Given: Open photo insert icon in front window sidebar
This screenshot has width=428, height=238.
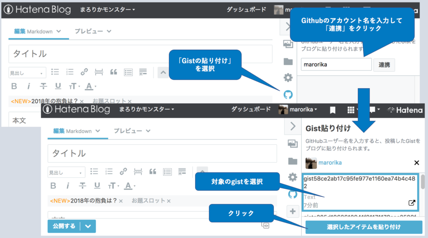Looking at the screenshot, I should coord(293,143).
